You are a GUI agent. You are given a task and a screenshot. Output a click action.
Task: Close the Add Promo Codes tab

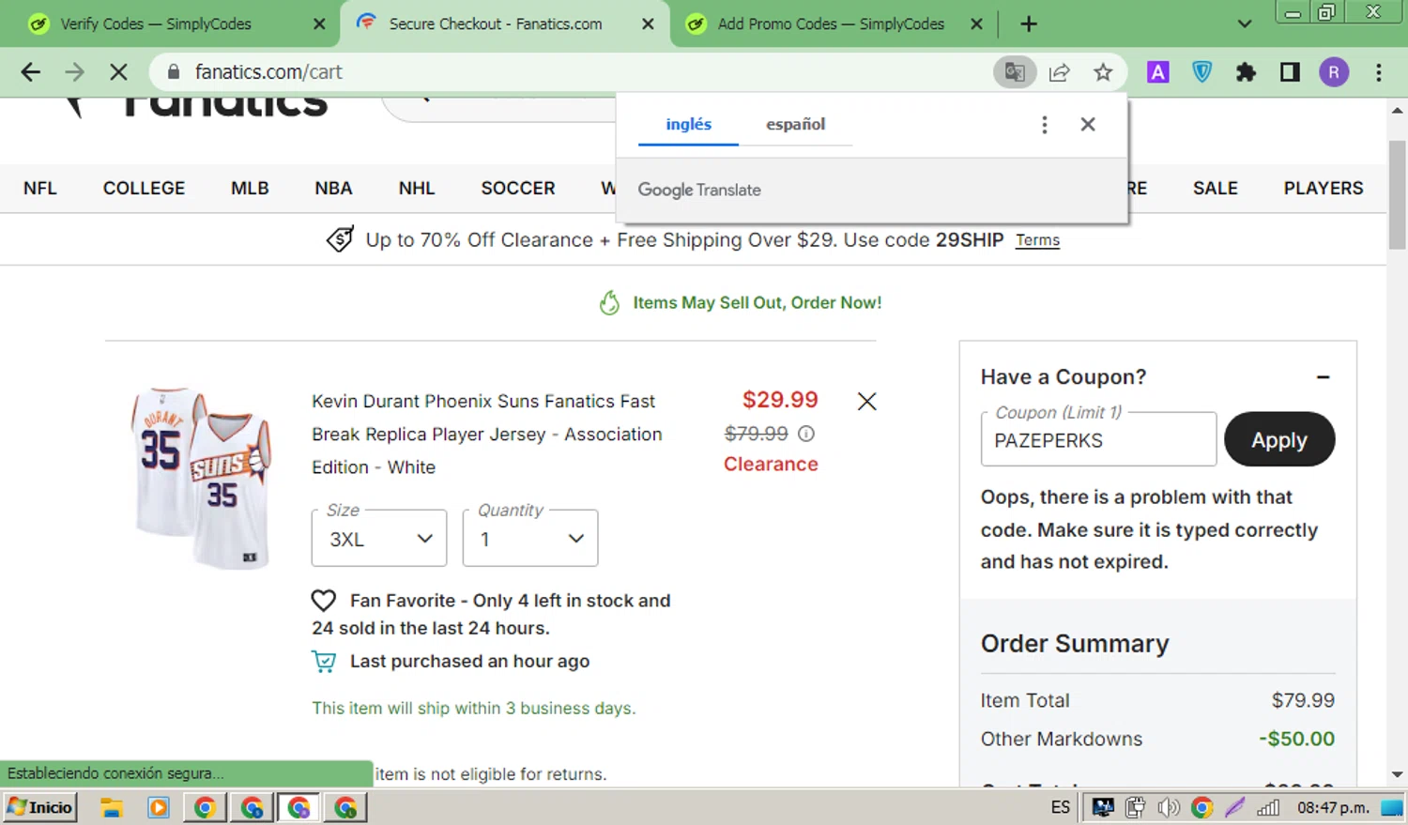pyautogui.click(x=976, y=24)
